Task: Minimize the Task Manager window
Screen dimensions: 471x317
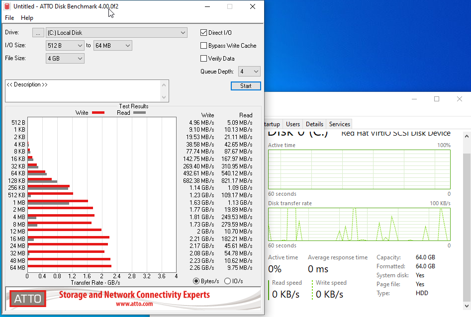Action: pos(414,99)
